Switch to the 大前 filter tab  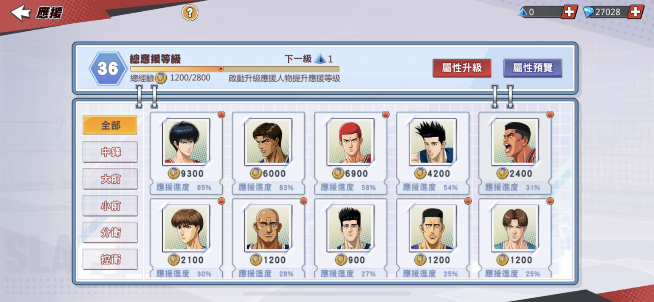(x=110, y=179)
